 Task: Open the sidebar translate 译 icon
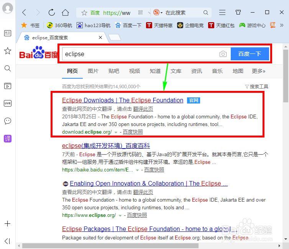[8, 139]
